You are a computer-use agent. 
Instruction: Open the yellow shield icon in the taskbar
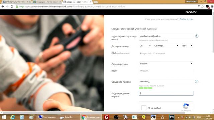coord(144,117)
